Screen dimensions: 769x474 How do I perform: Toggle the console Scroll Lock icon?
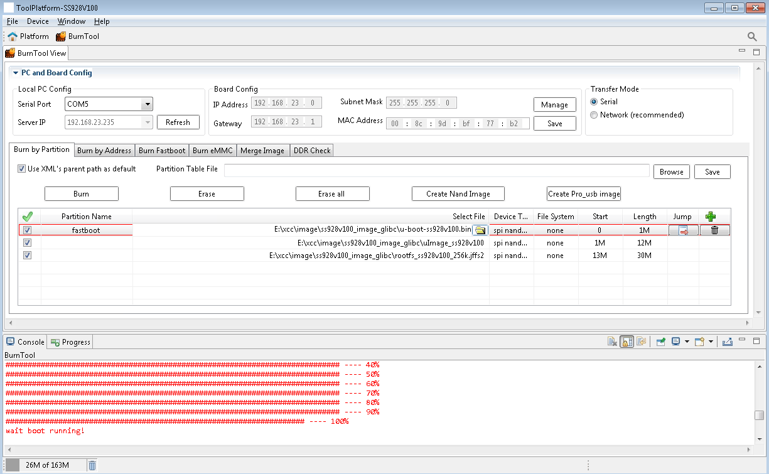point(626,342)
